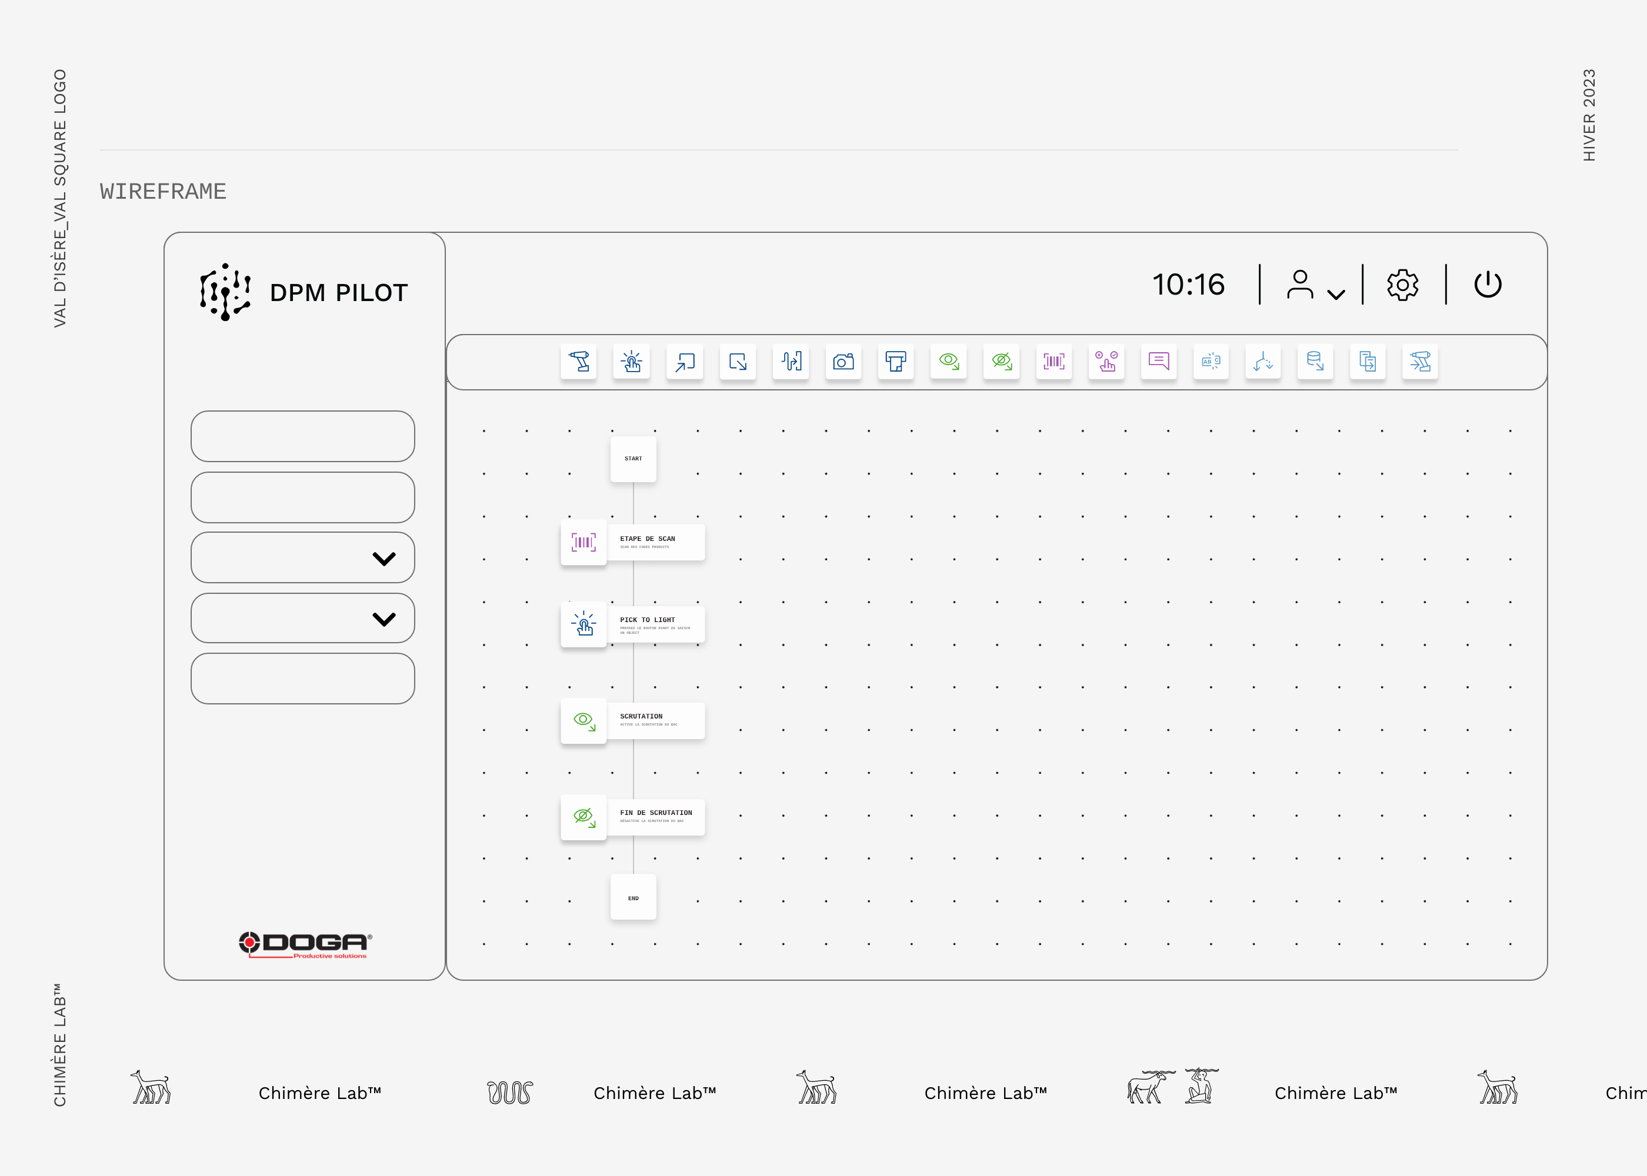Image resolution: width=1647 pixels, height=1176 pixels.
Task: Choose the database export toolbar icon
Action: [x=1315, y=362]
